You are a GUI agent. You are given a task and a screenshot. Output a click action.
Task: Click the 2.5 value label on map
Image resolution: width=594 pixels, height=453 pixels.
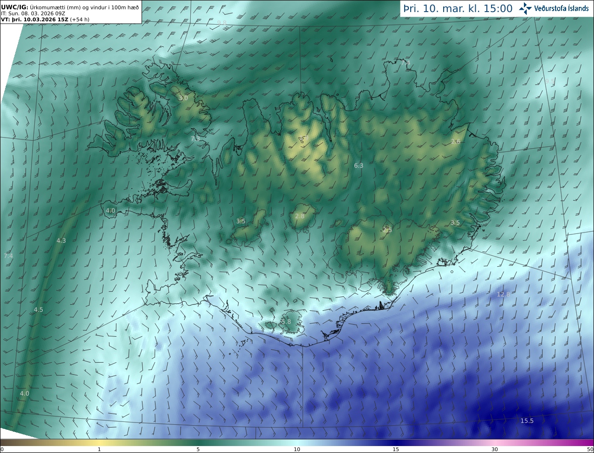tap(387, 230)
